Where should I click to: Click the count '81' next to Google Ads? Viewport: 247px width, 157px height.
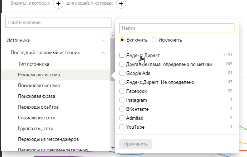230,73
